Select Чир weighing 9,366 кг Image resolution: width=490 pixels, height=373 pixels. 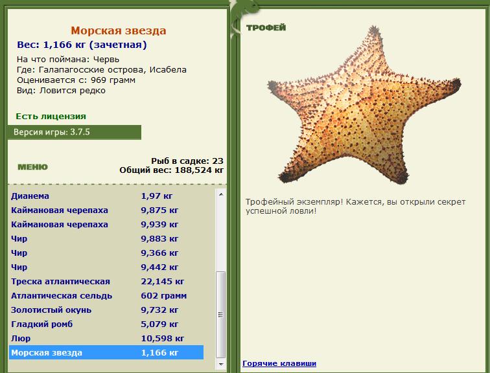(106, 253)
